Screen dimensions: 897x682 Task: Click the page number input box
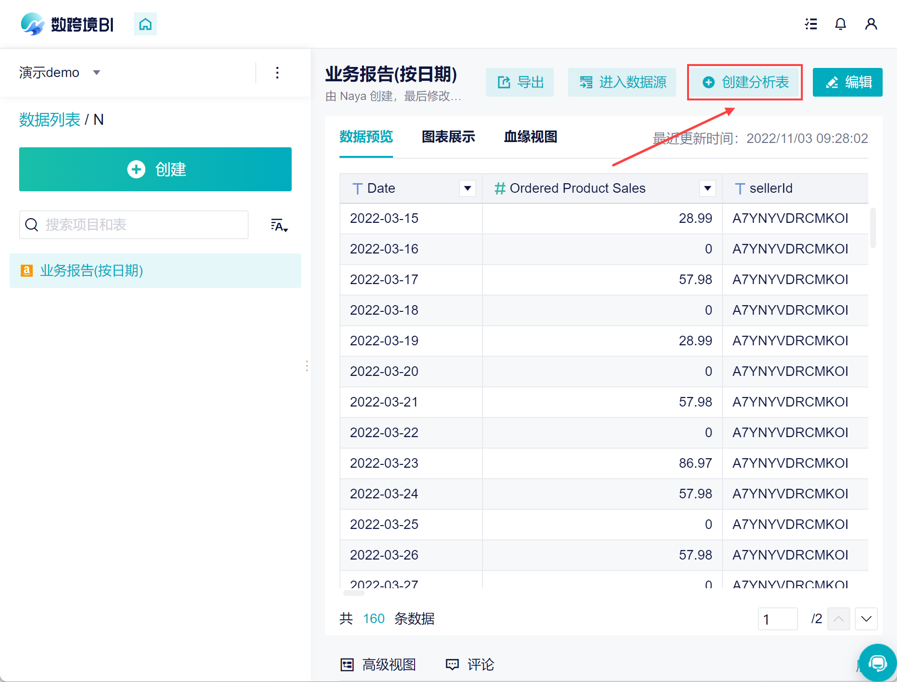pyautogui.click(x=778, y=619)
